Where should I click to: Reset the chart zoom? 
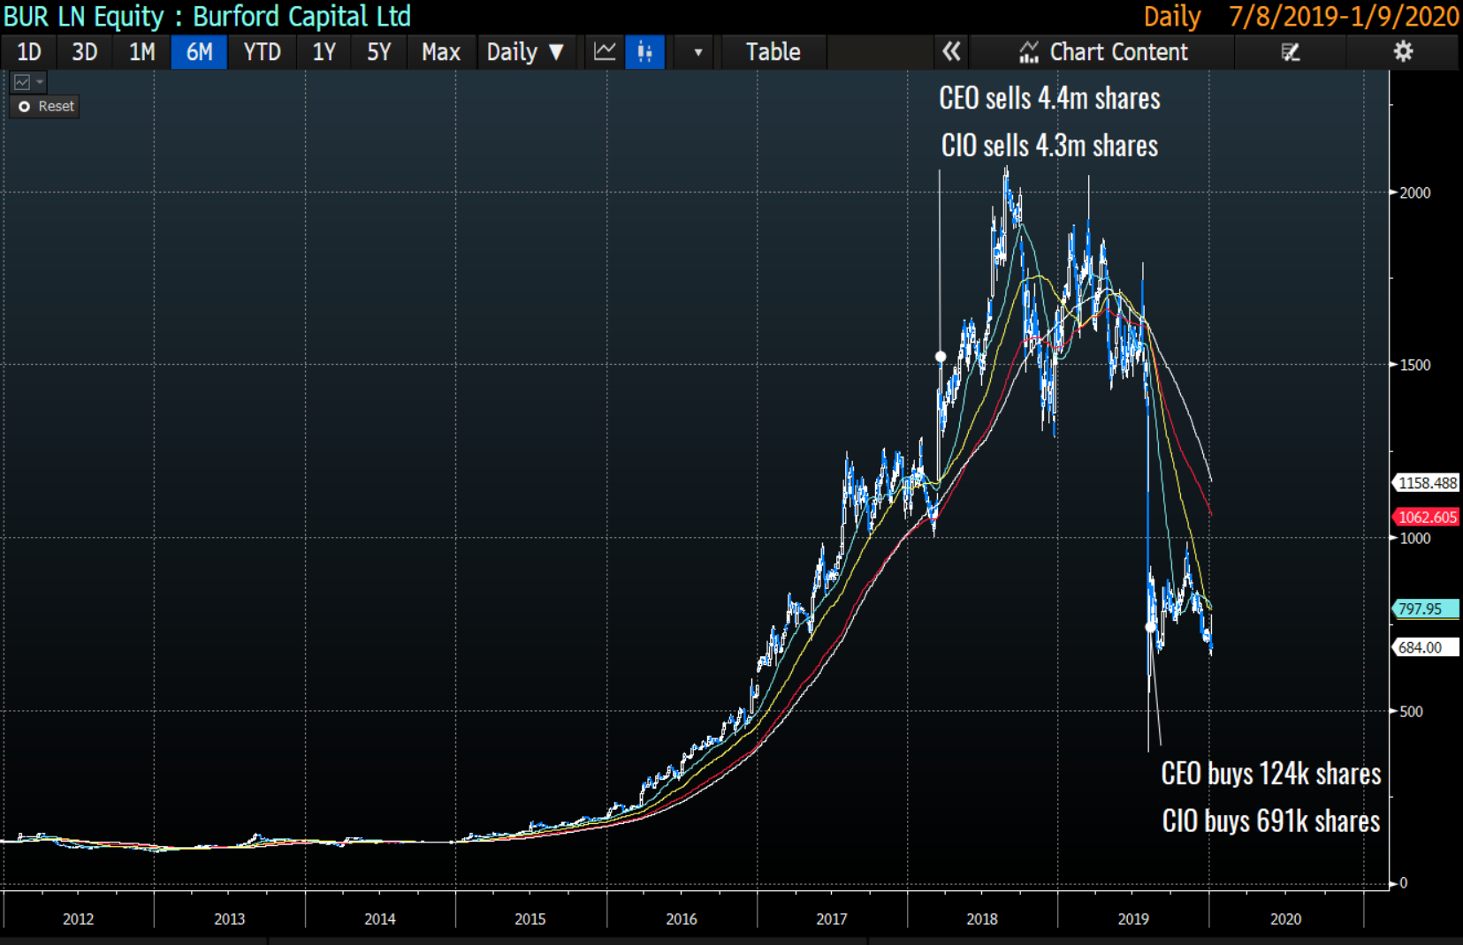click(x=45, y=107)
